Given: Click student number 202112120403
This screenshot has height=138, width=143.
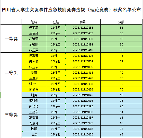Looking at the screenshot, I should click(83, 33).
